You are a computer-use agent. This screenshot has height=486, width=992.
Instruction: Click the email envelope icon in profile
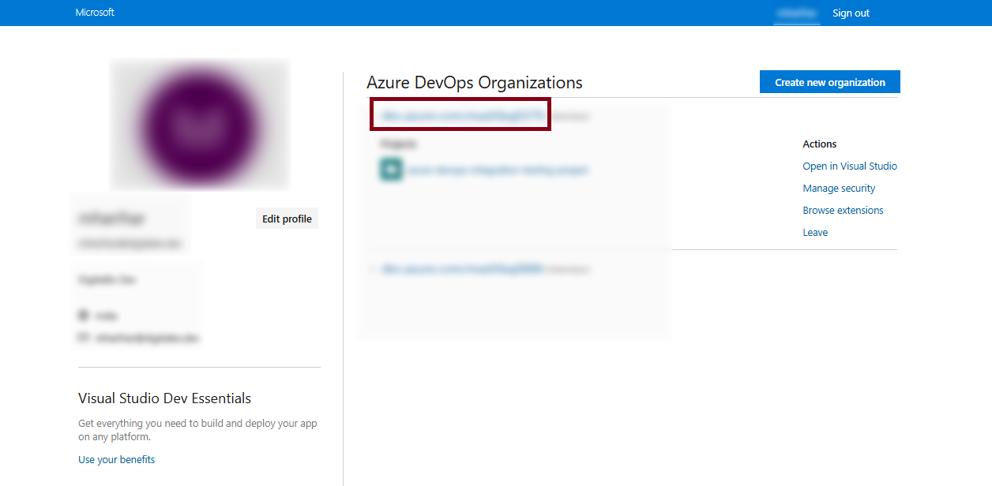(83, 338)
